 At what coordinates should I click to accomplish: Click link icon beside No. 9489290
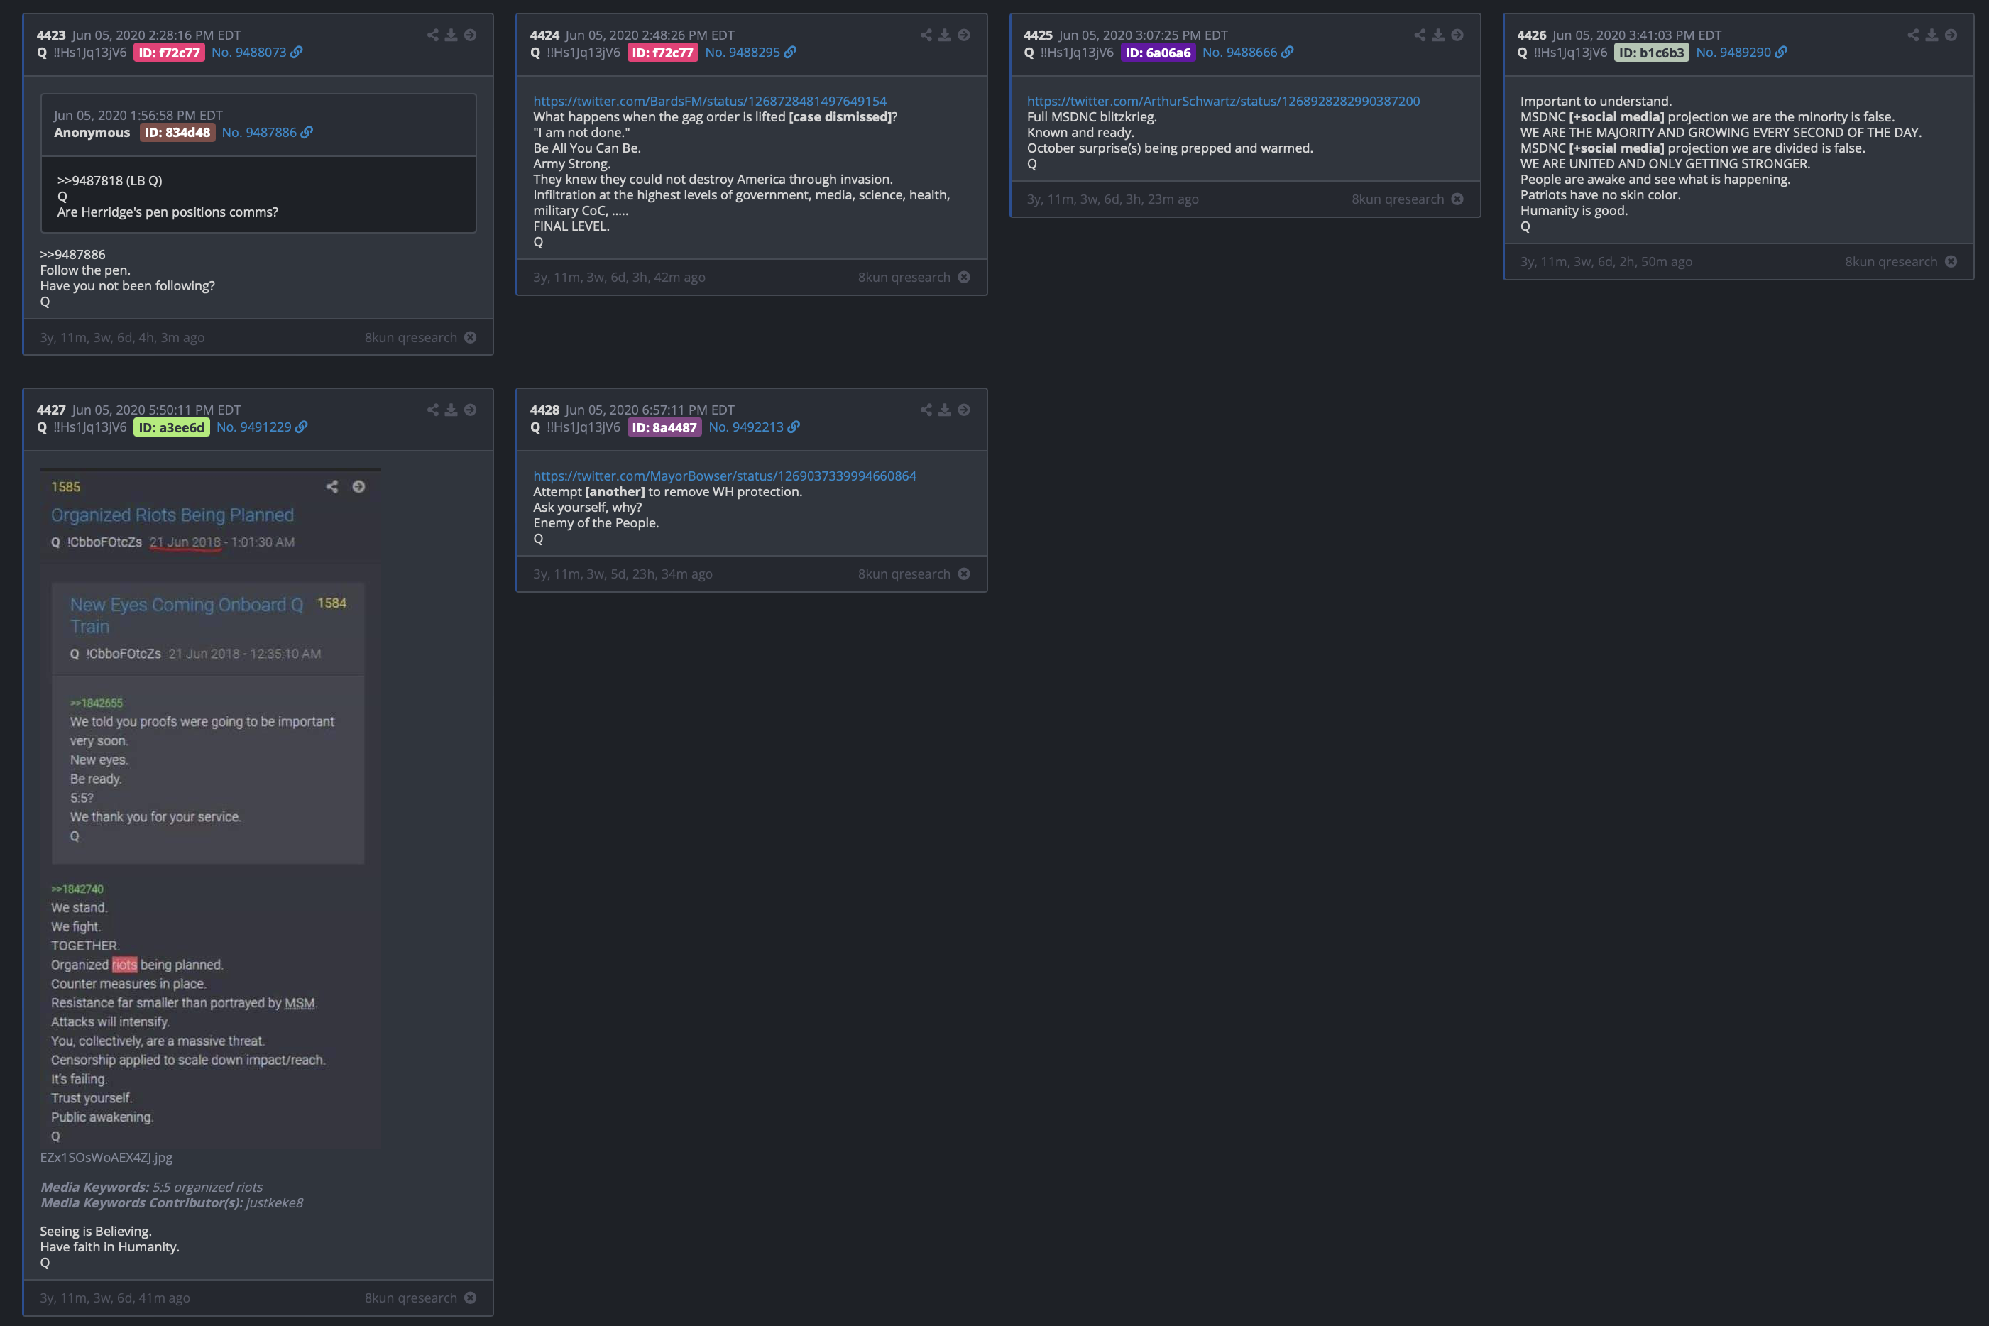click(x=1782, y=53)
